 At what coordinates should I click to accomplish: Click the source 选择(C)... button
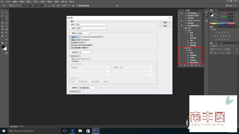pos(75,37)
